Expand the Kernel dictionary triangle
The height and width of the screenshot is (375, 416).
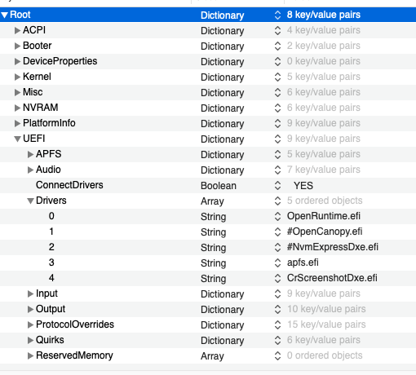(x=17, y=77)
